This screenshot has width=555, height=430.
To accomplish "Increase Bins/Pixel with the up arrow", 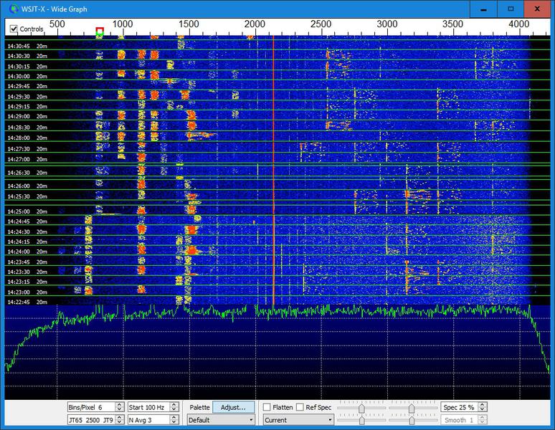I will coord(119,404).
